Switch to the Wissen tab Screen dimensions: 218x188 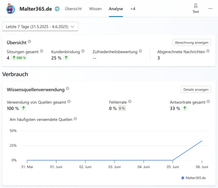pos(95,9)
